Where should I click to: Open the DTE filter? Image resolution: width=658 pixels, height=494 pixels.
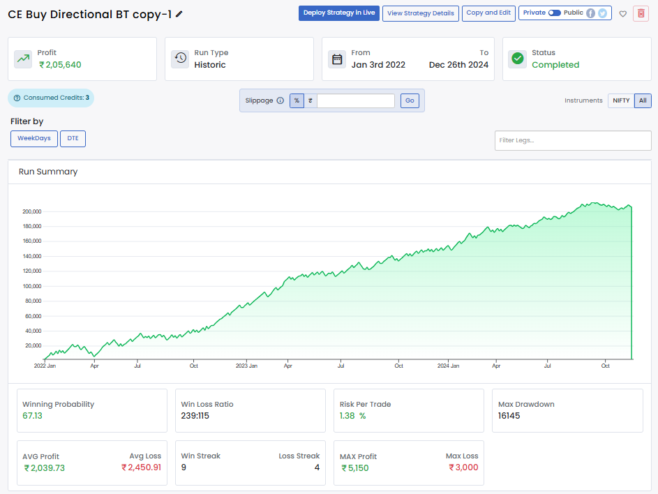click(73, 138)
